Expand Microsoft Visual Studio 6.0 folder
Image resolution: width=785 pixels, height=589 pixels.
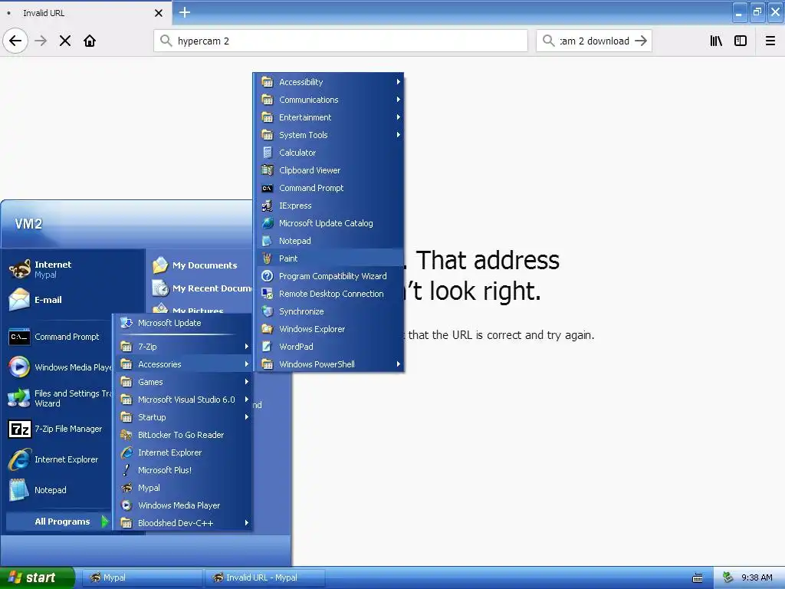coord(183,400)
